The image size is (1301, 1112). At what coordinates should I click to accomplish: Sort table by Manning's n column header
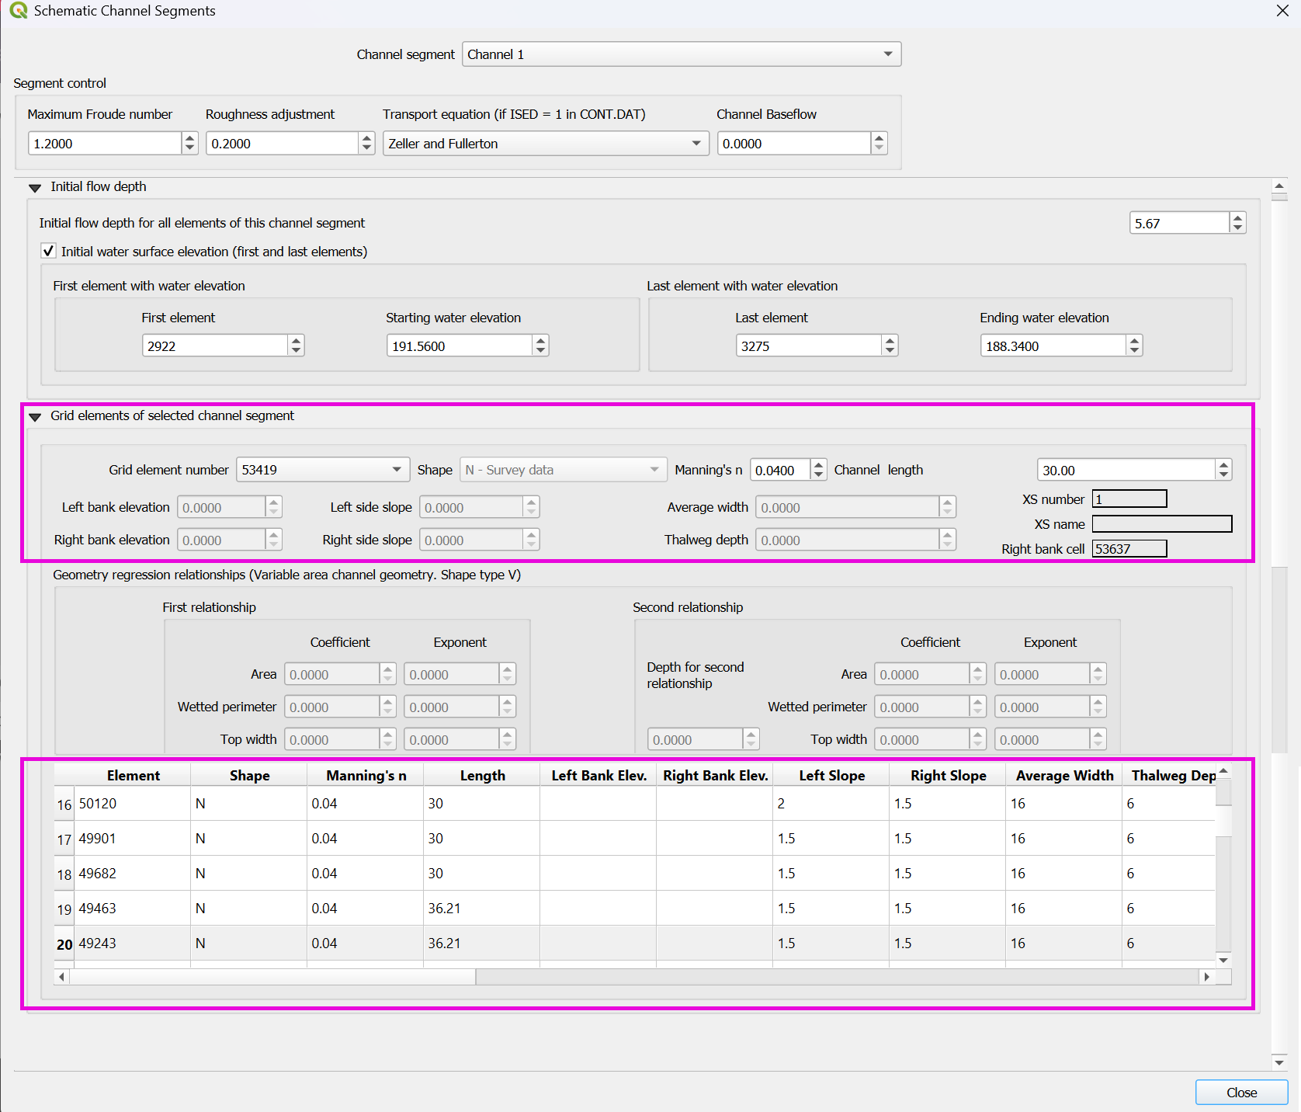[366, 776]
